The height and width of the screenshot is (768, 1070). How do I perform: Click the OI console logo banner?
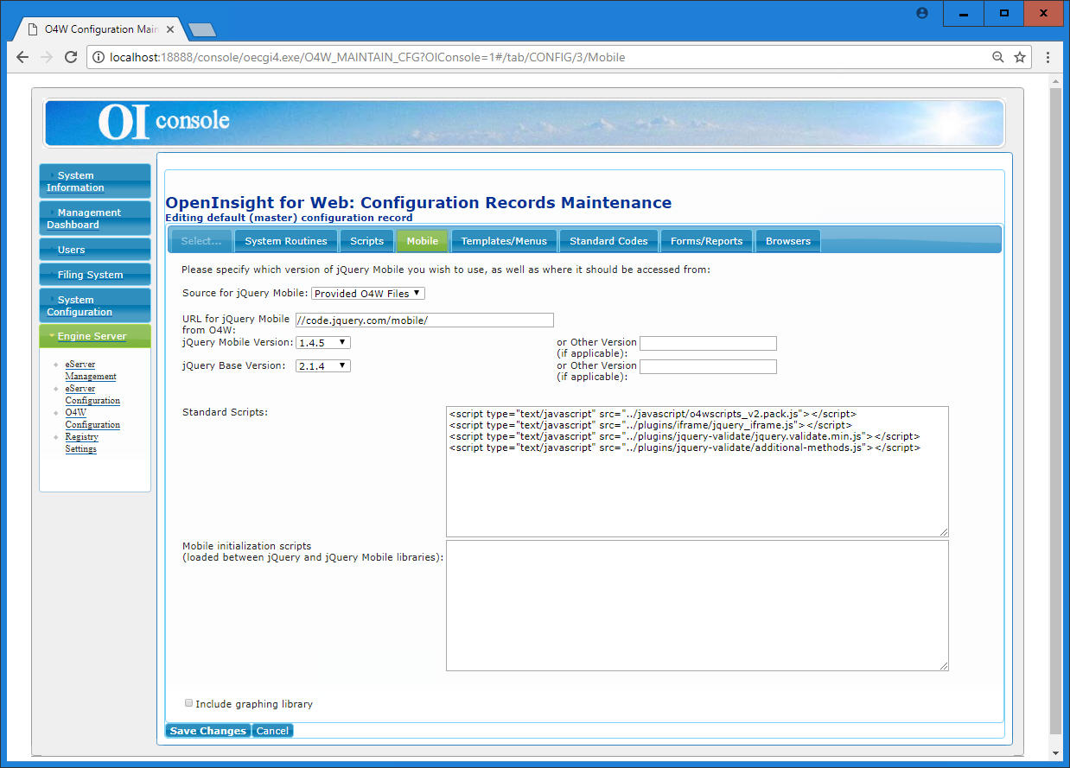tap(524, 123)
